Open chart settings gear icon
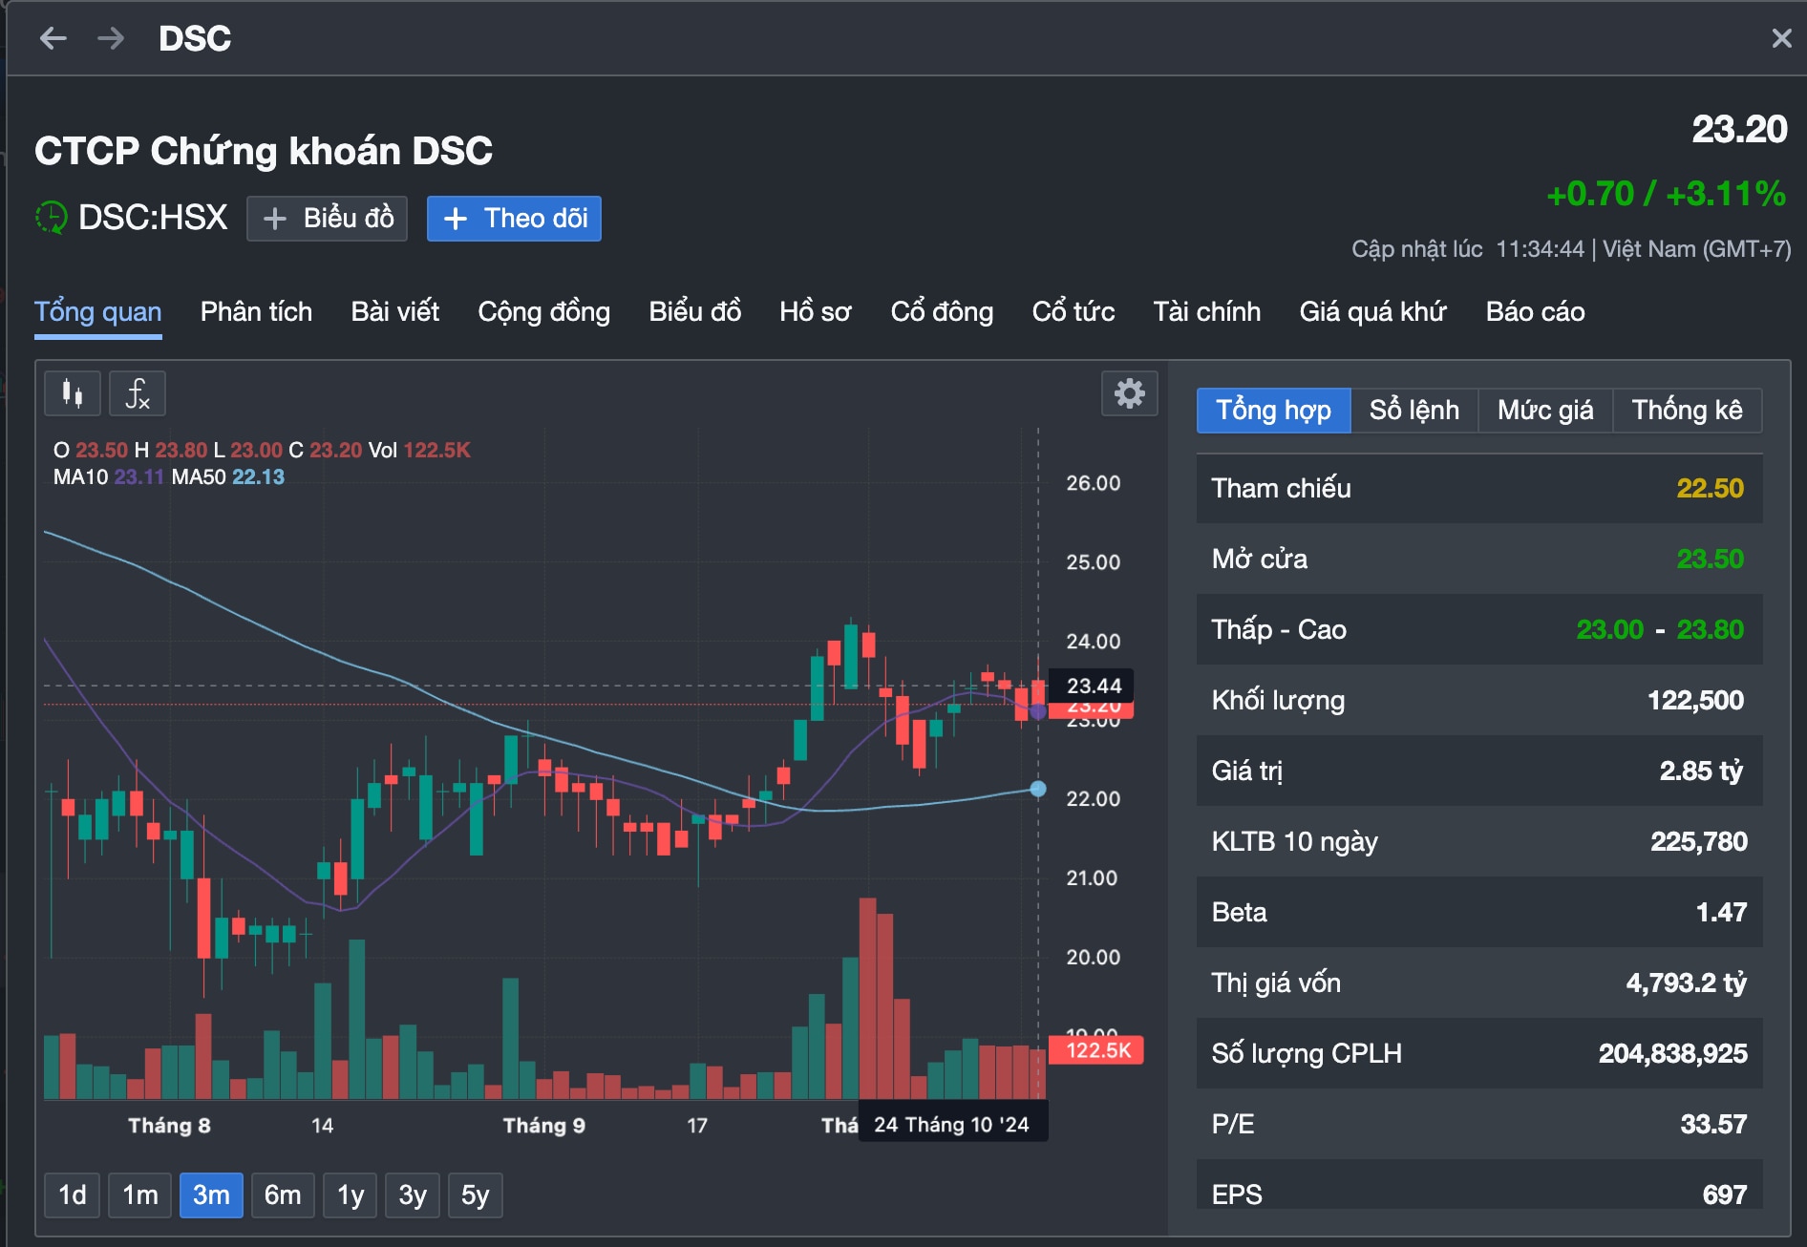 click(x=1129, y=393)
